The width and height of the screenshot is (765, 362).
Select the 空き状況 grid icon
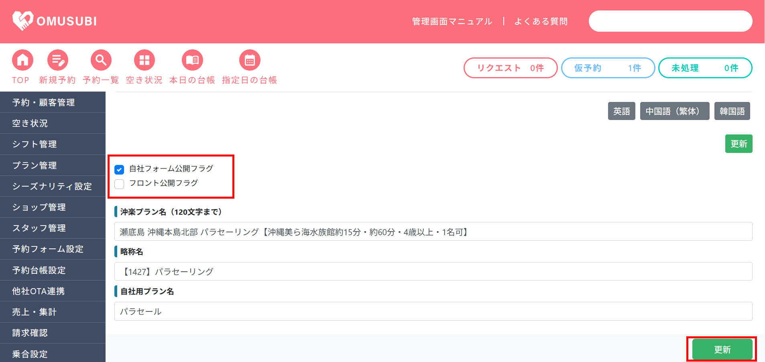144,60
